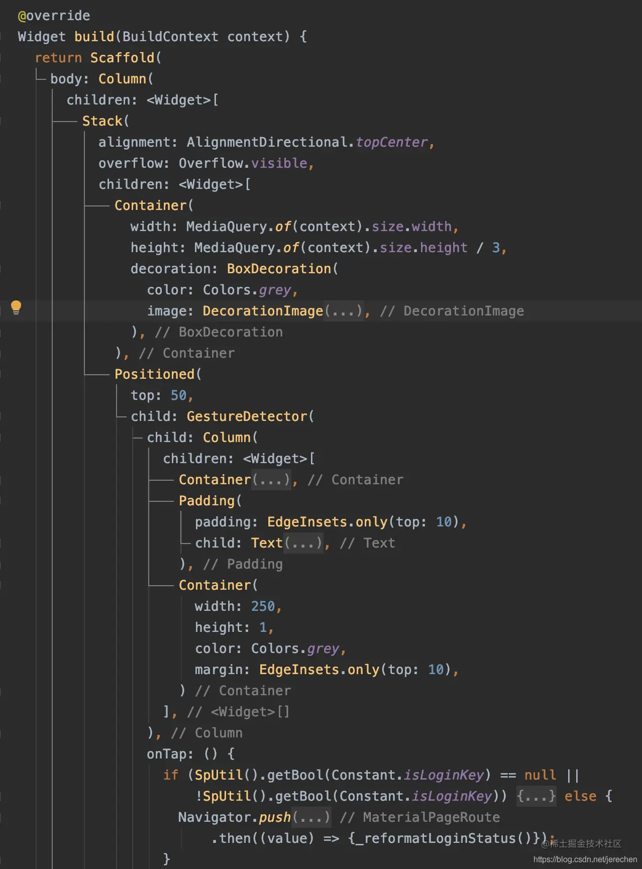Click Column in the child: Column( line

point(227,438)
